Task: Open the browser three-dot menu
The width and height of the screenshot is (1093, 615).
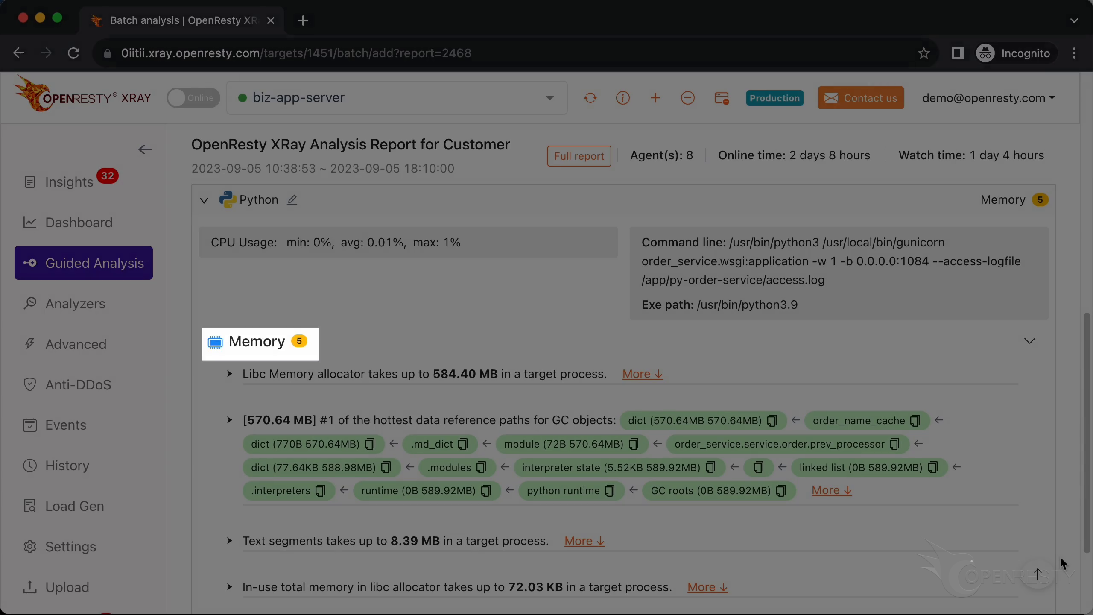Action: [x=1074, y=53]
